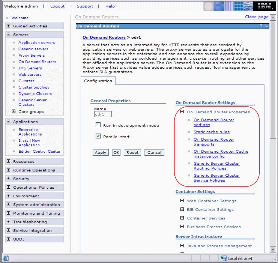
Task: Expand Operational Policies section
Action: point(8,187)
